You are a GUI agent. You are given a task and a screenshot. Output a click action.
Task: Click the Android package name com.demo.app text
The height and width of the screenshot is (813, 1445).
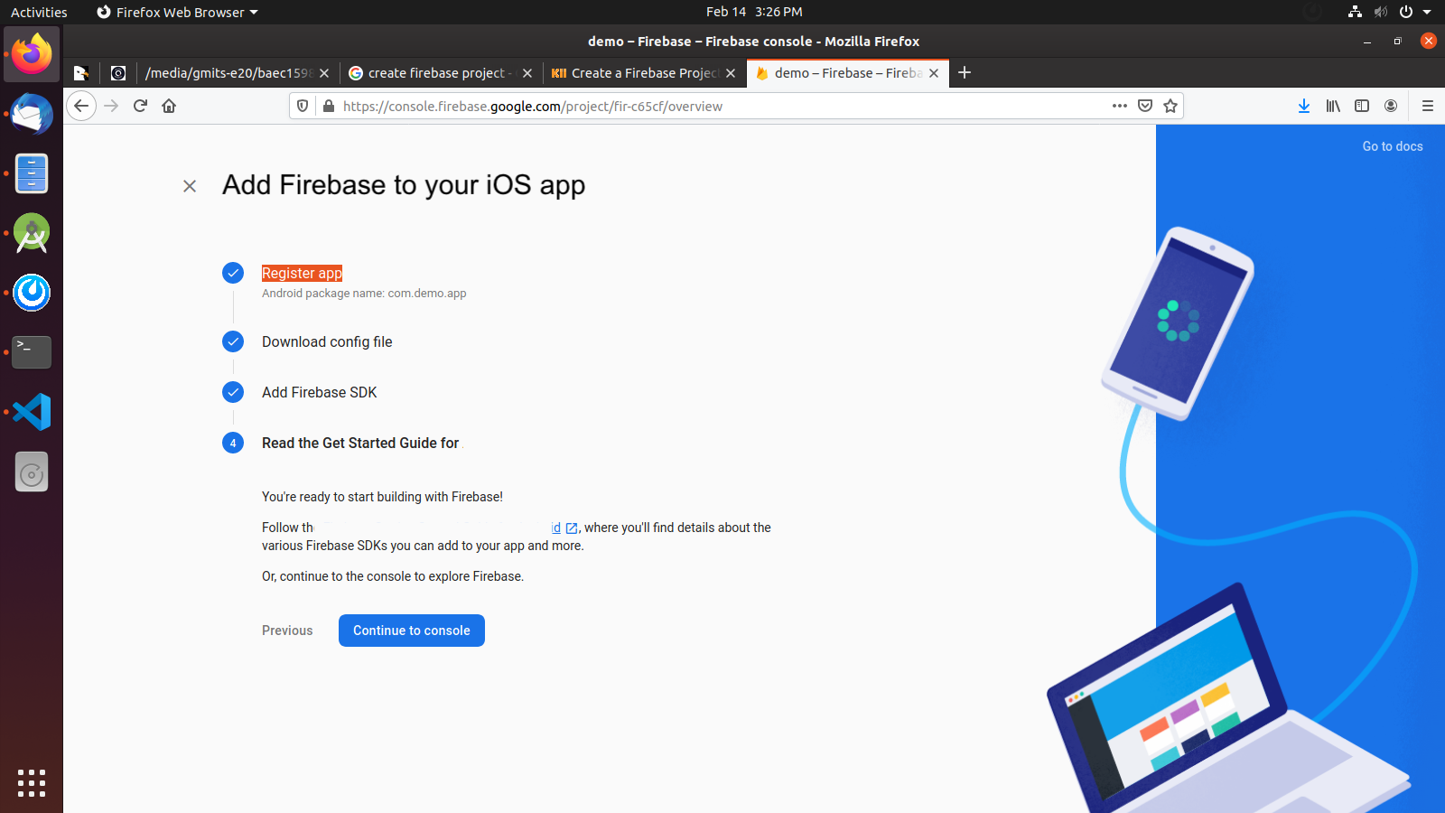coord(364,294)
